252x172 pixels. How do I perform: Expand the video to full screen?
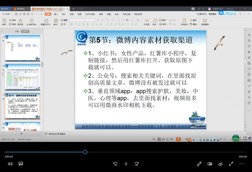231,164
